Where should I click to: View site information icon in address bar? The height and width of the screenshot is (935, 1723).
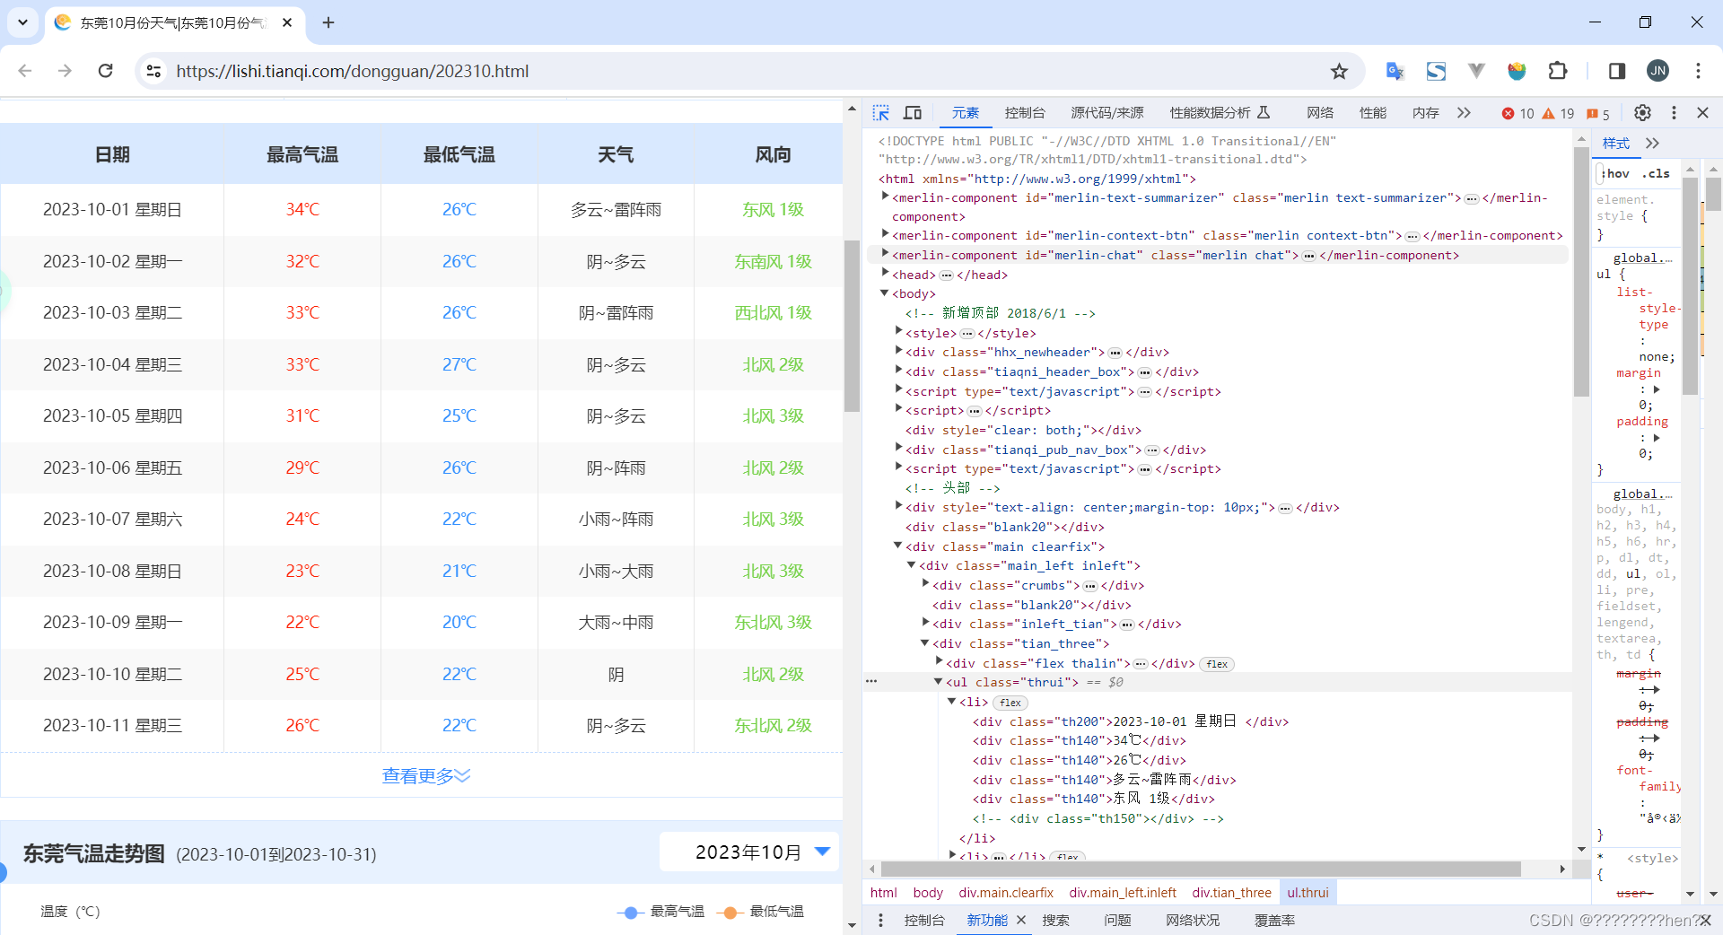(153, 71)
